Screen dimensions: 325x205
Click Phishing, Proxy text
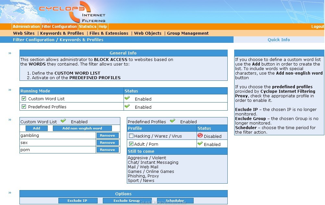tap(143, 176)
